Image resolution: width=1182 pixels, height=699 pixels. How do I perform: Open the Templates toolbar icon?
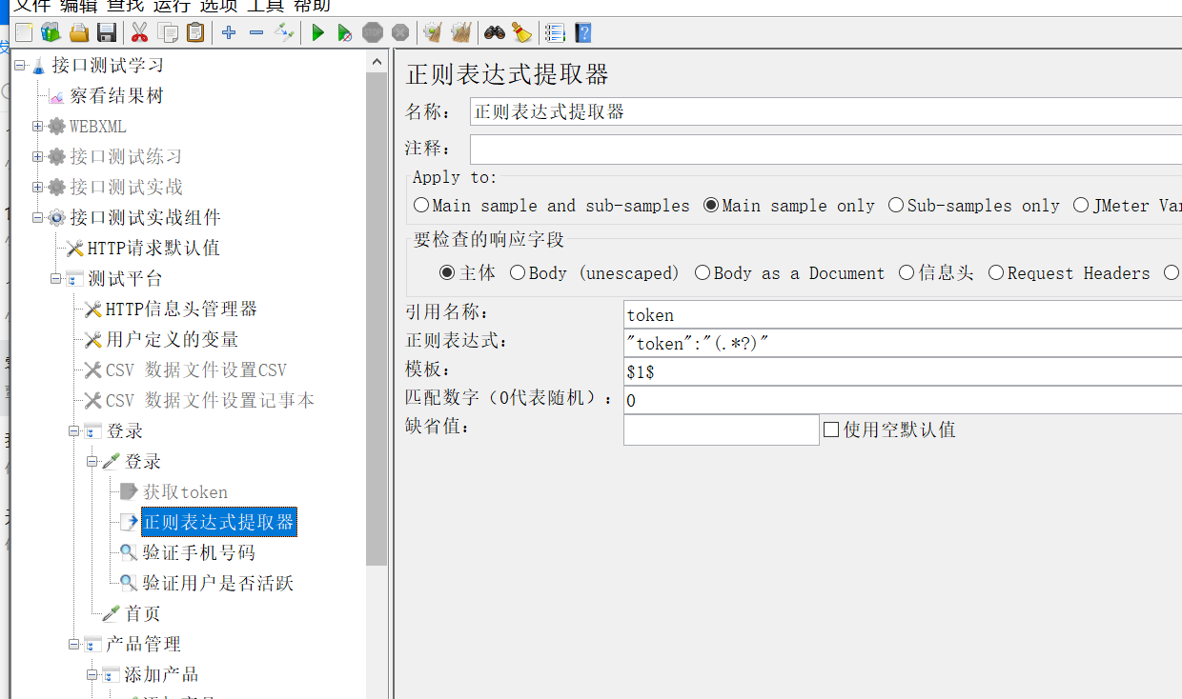(51, 32)
